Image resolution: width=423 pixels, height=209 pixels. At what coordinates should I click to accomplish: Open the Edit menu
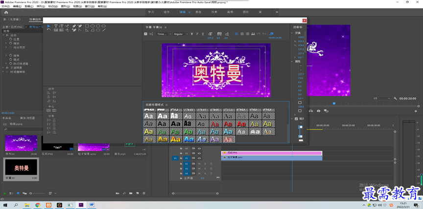click(17, 6)
